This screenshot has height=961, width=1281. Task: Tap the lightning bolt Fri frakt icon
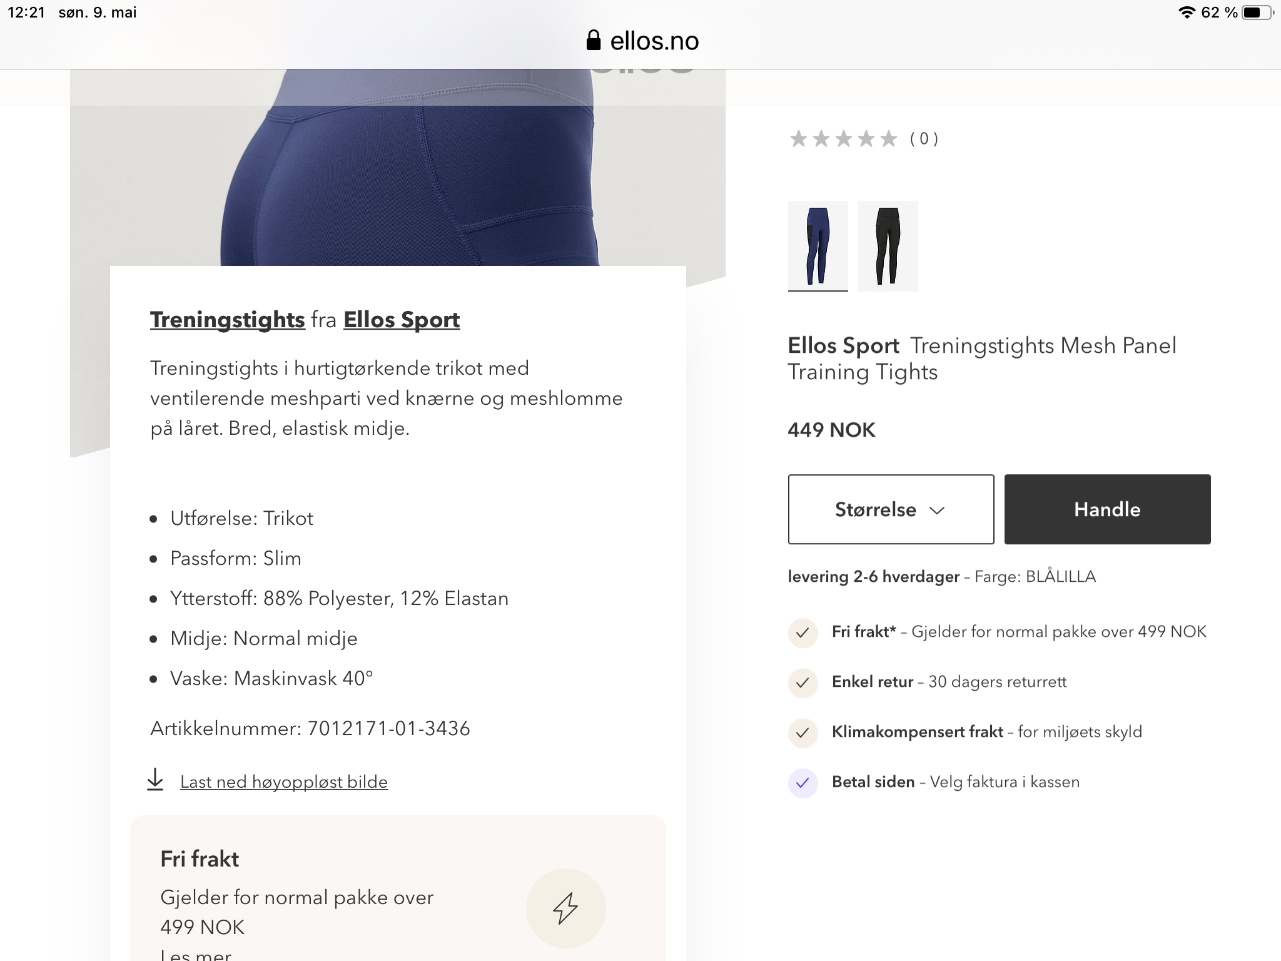pyautogui.click(x=565, y=908)
